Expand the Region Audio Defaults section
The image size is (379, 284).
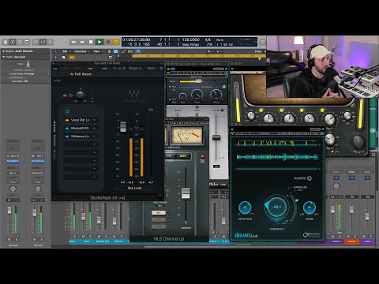coord(4,51)
